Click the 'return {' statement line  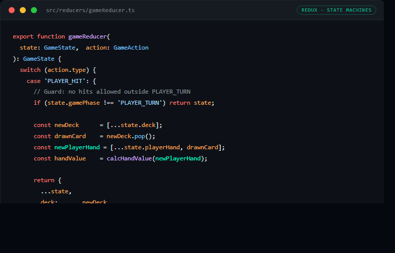pyautogui.click(x=48, y=180)
